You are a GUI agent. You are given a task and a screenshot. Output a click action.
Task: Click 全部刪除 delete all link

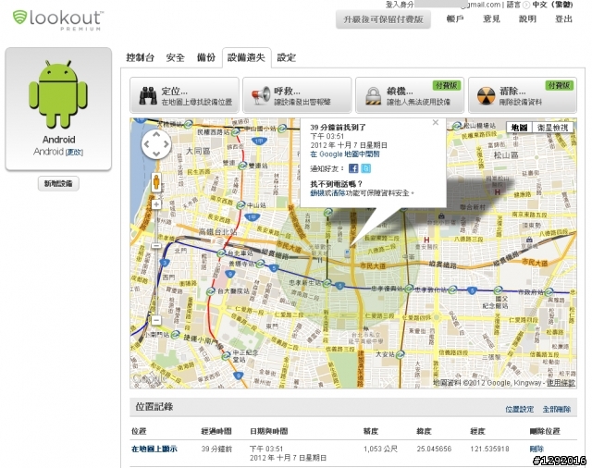point(557,409)
